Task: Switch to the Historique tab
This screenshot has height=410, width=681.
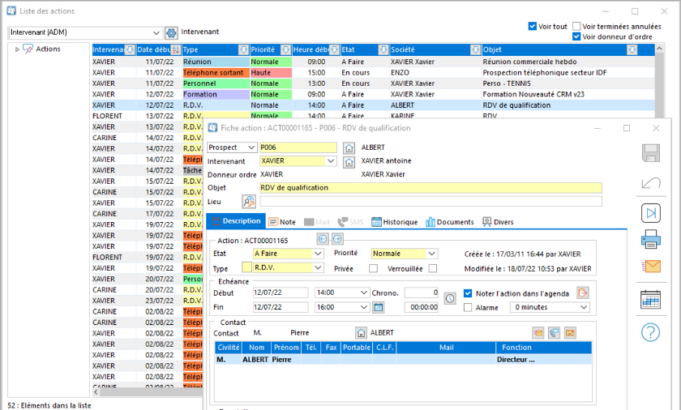Action: pyautogui.click(x=394, y=222)
